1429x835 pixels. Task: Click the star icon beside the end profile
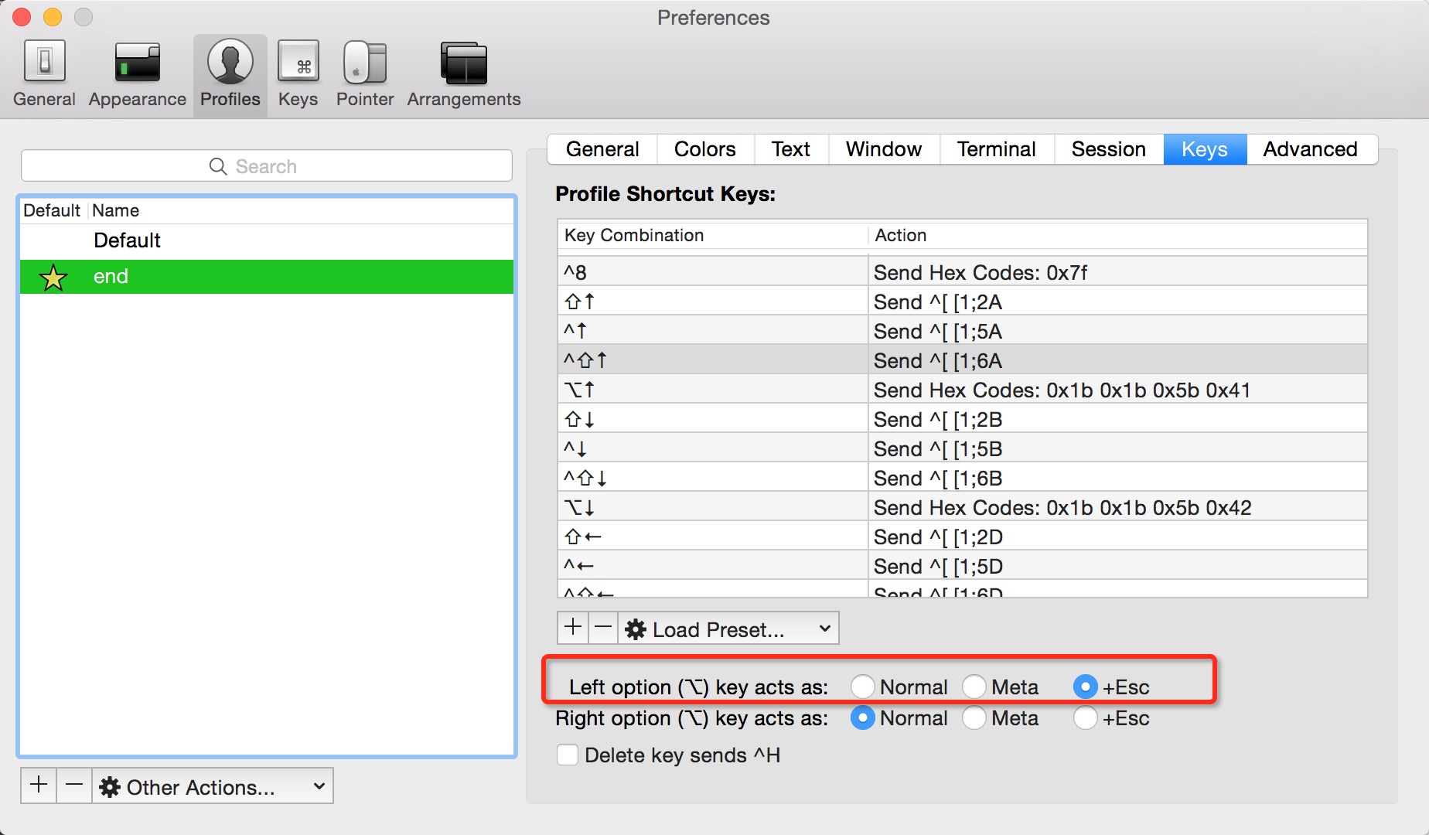coord(53,277)
